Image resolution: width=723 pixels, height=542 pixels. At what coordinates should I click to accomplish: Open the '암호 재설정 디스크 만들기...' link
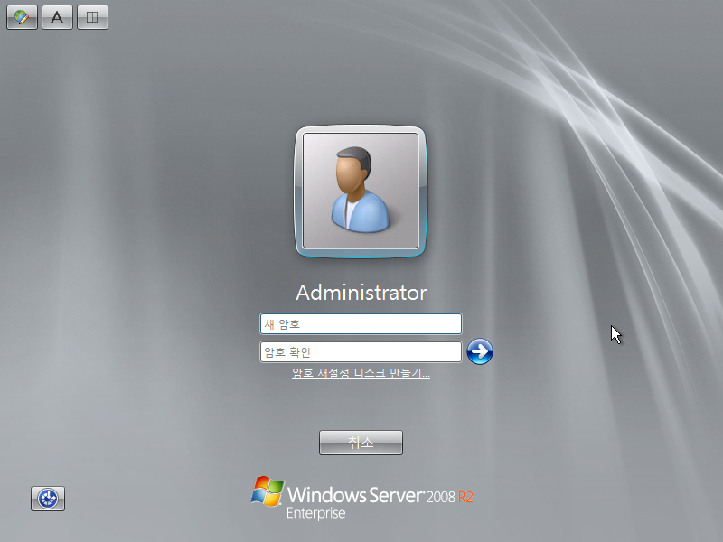[x=361, y=373]
